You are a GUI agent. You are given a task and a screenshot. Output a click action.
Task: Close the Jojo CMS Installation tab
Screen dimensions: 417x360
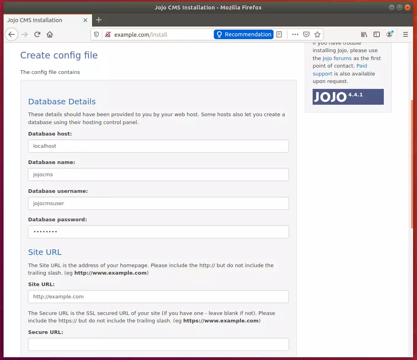click(x=85, y=20)
